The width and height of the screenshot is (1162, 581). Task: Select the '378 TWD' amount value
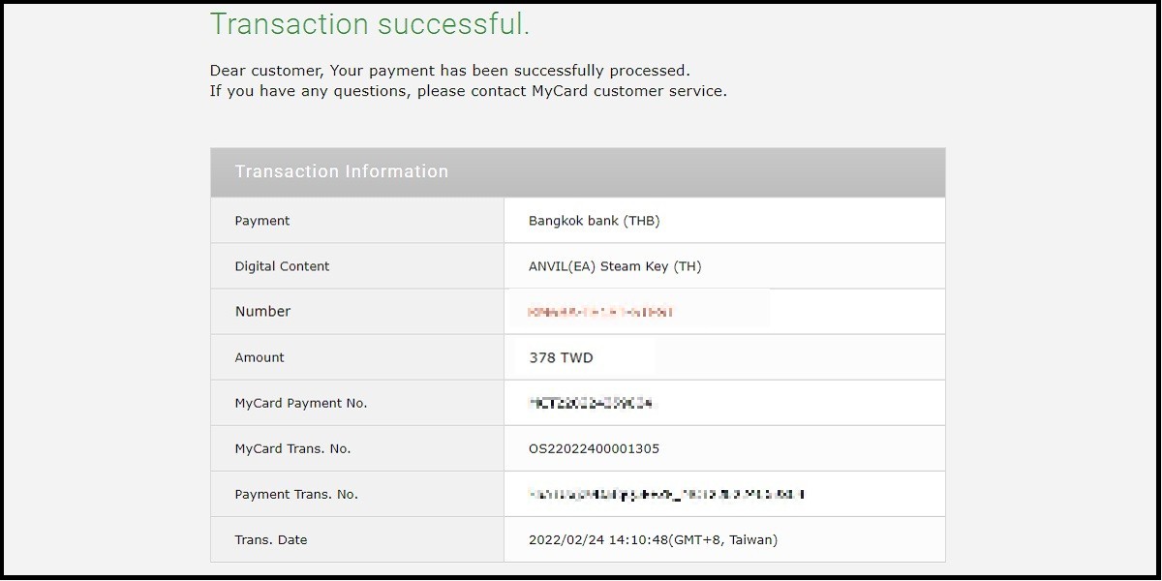(x=561, y=357)
